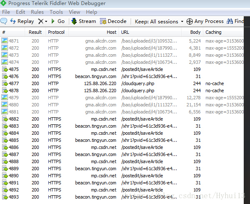Sort by the Caching column header

pos(223,32)
